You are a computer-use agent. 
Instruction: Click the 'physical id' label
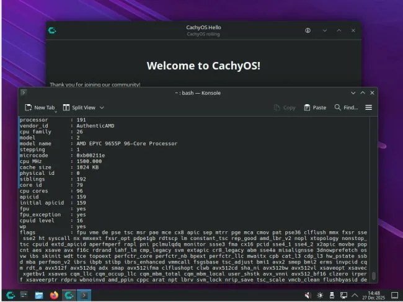37,173
